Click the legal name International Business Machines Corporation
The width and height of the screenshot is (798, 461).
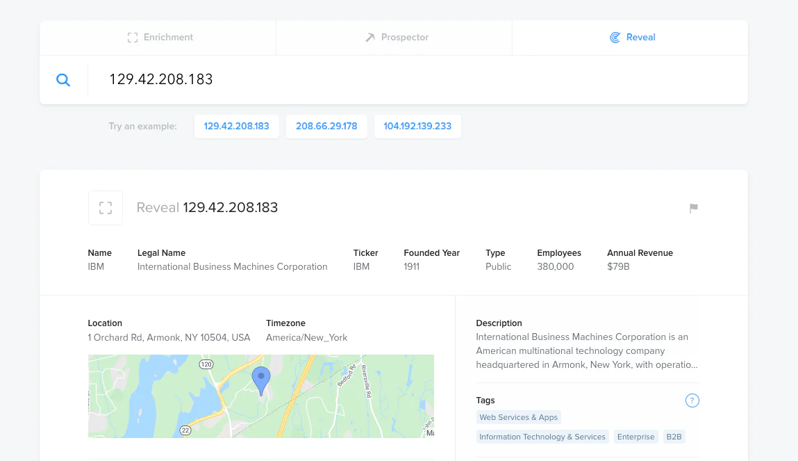(232, 266)
